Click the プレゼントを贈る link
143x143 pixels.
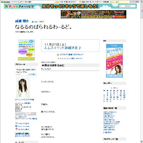[24, 129]
